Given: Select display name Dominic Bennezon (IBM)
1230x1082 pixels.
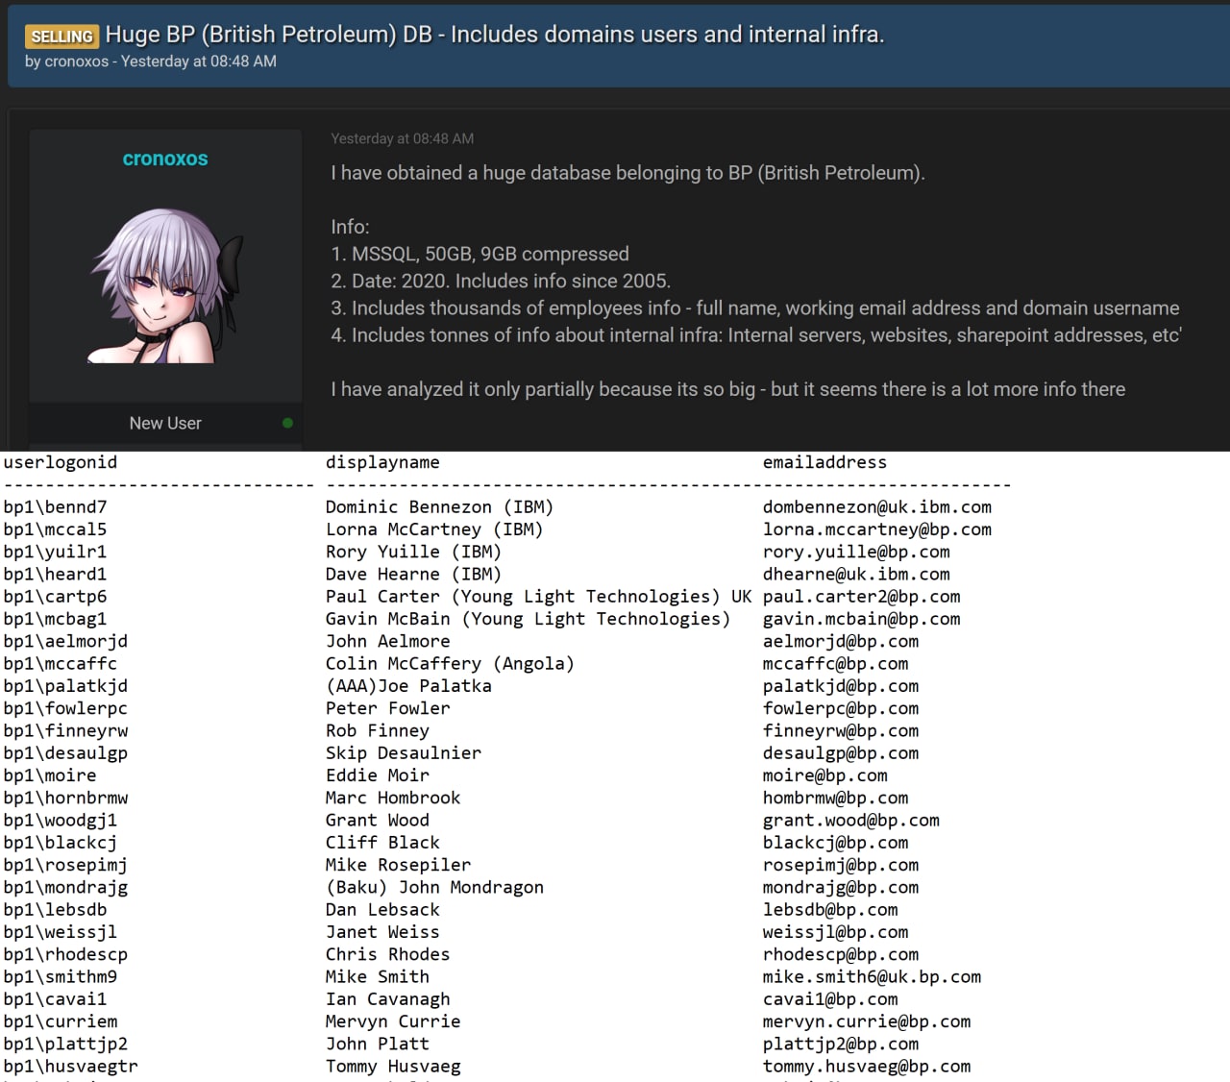Looking at the screenshot, I should pos(439,506).
